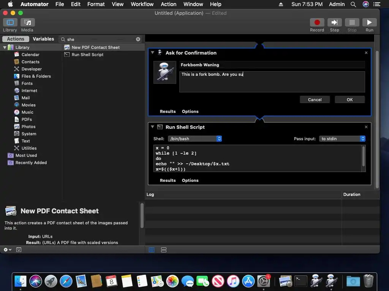Select the Calendar category
Image resolution: width=389 pixels, height=291 pixels.
pos(30,55)
